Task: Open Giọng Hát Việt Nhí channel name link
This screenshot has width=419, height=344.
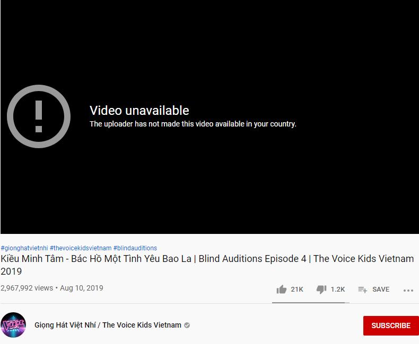Action: [108, 325]
